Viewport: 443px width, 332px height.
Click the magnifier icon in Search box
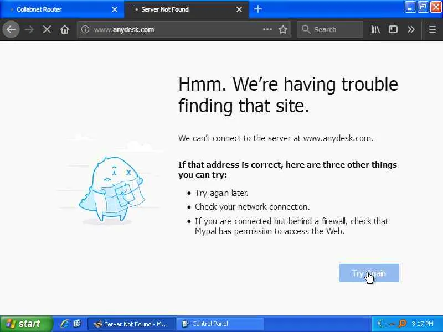[306, 29]
